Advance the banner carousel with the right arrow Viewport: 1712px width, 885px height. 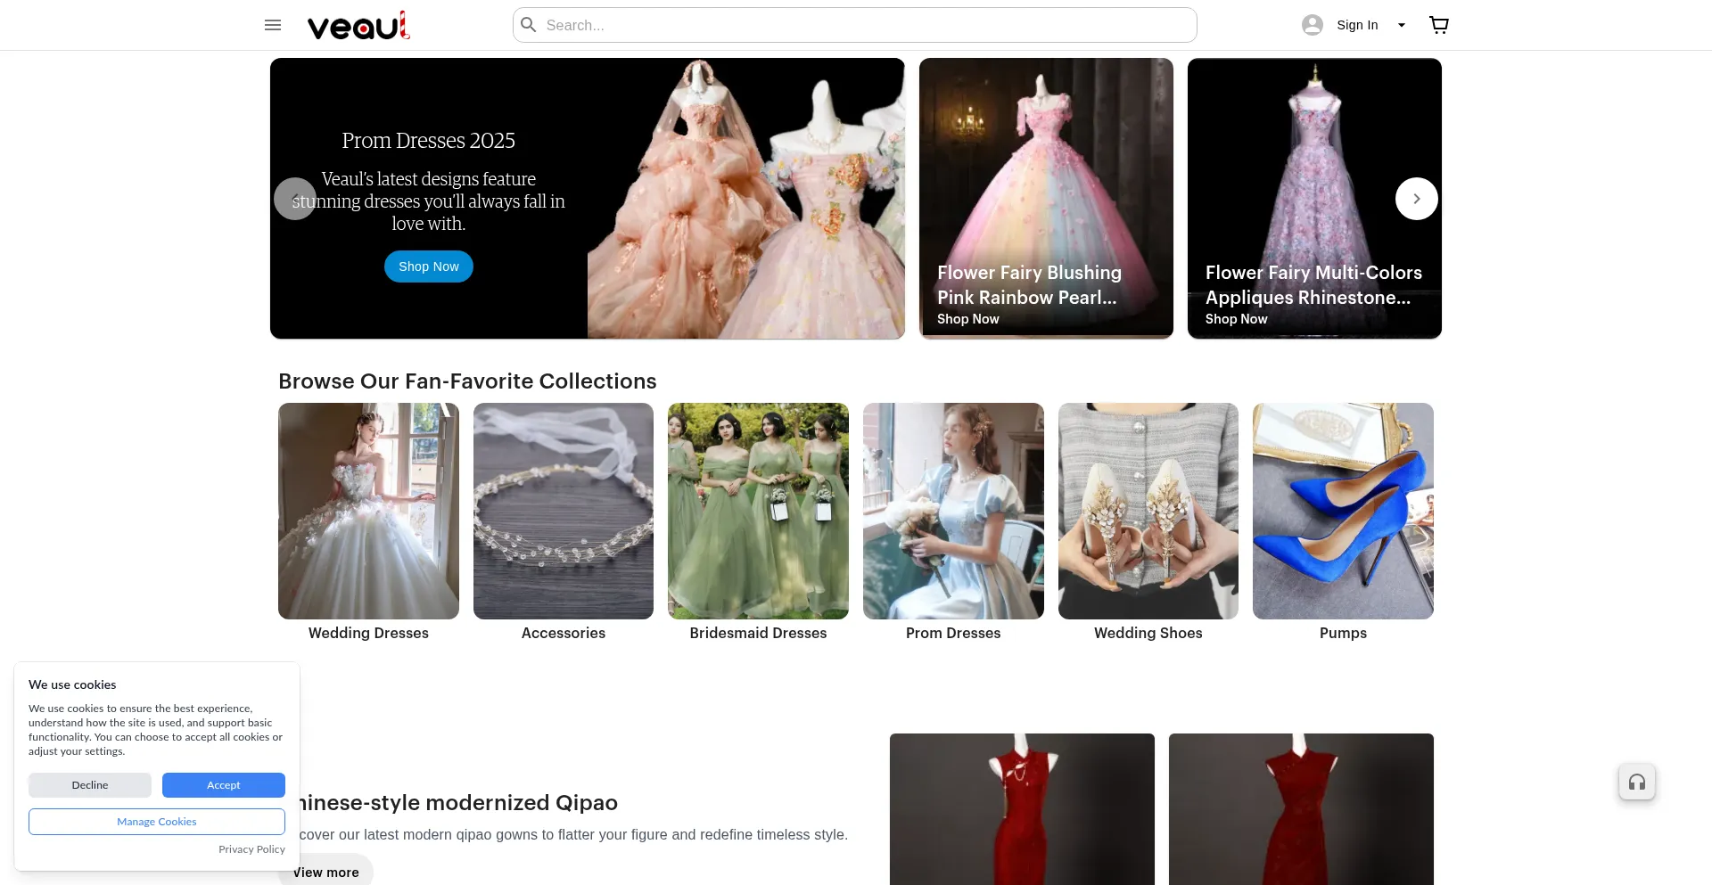tap(1416, 198)
